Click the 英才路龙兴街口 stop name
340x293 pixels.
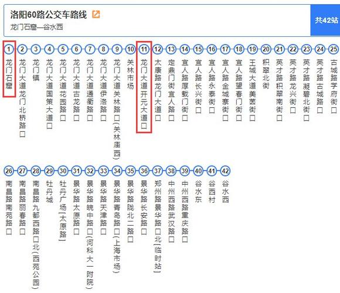[293, 86]
